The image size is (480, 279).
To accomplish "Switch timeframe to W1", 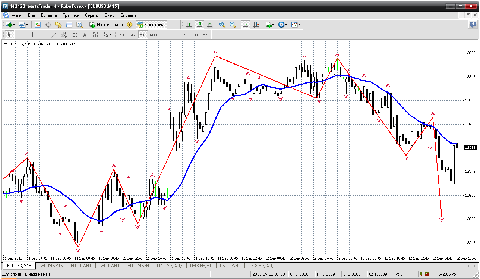I will (195, 35).
